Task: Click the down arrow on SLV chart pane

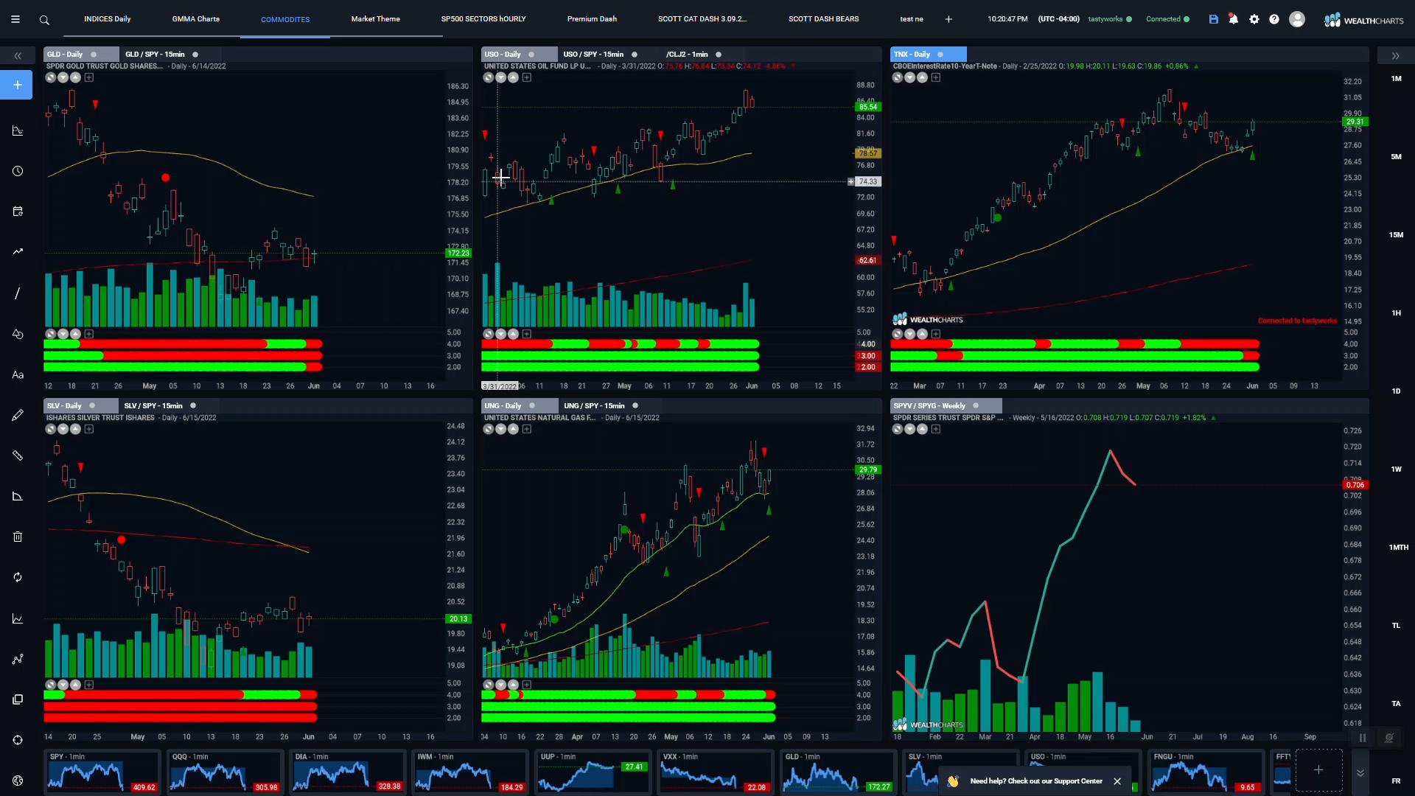Action: (63, 429)
